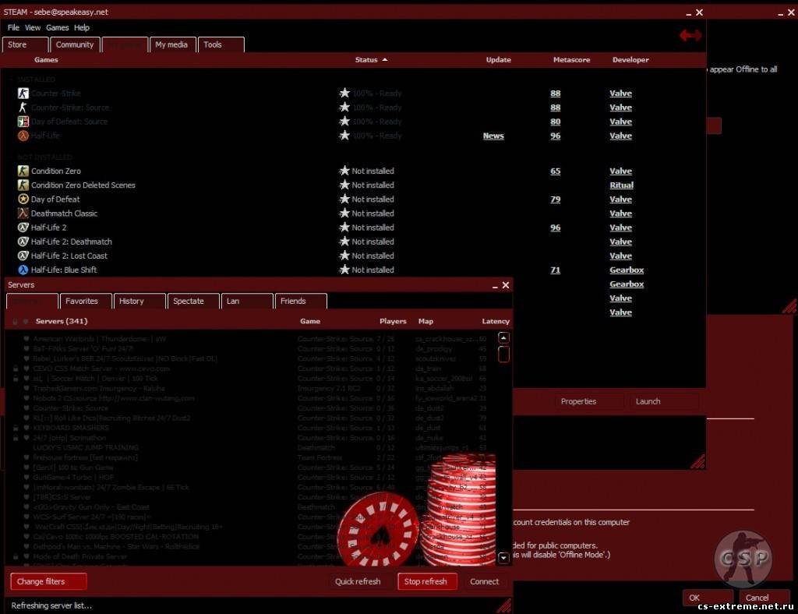Switch to the Tools tab
798x614 pixels.
pyautogui.click(x=221, y=44)
